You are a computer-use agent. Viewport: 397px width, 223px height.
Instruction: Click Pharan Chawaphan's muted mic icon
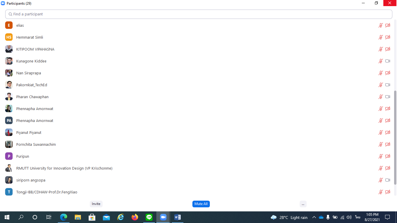[380, 97]
